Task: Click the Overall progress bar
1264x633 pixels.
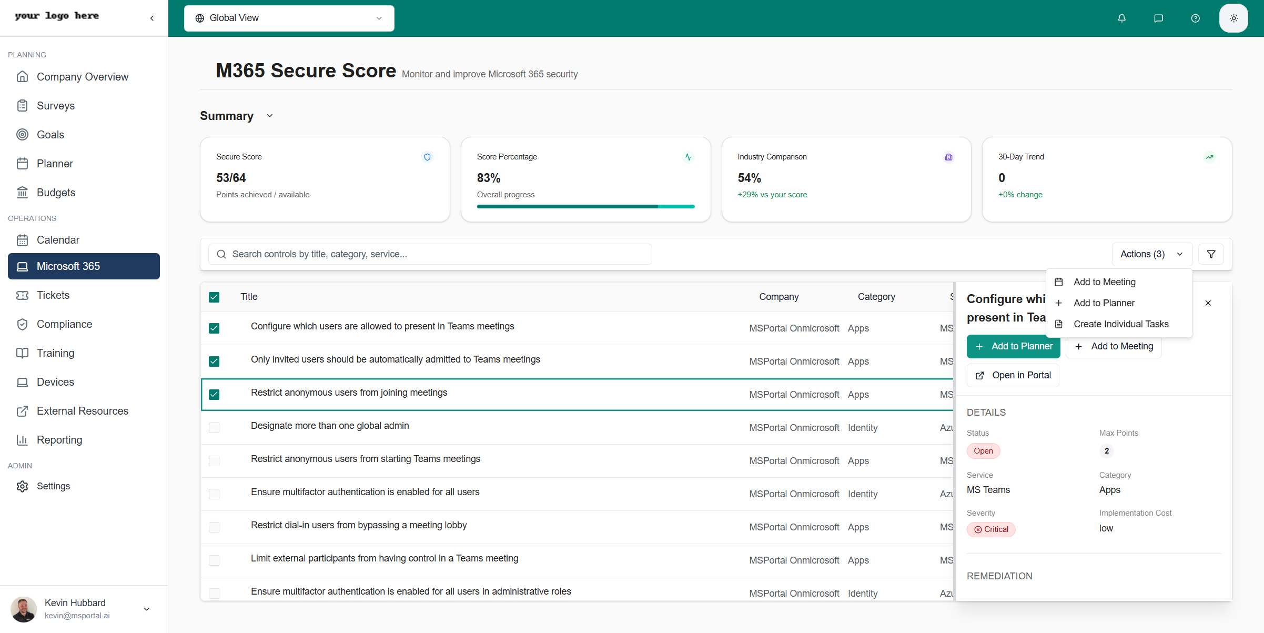Action: click(585, 206)
